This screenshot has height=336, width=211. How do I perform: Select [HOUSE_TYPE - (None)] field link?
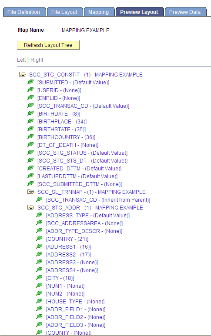pos(75,302)
